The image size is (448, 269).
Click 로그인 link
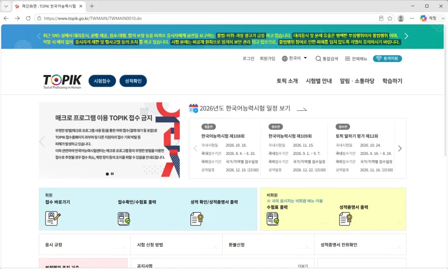(248, 58)
